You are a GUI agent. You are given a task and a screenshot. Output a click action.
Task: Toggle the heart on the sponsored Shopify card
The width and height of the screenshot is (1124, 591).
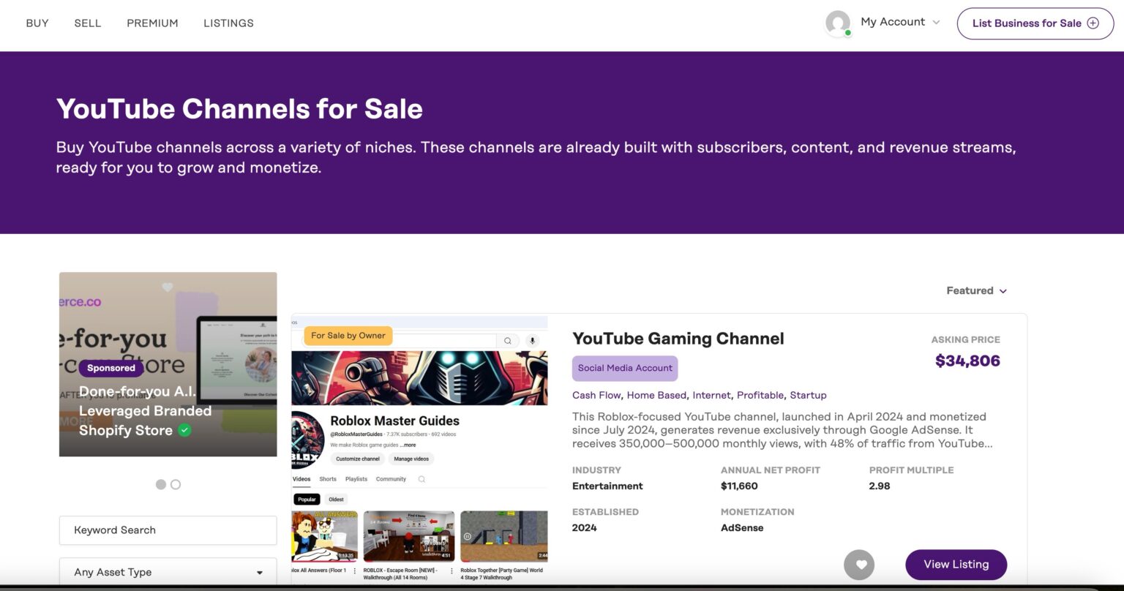pyautogui.click(x=168, y=287)
